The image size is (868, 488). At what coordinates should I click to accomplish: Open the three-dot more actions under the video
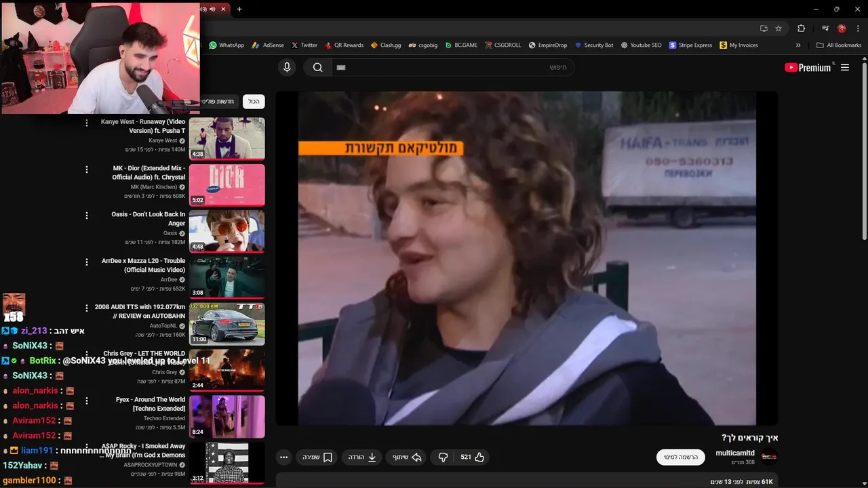(284, 457)
